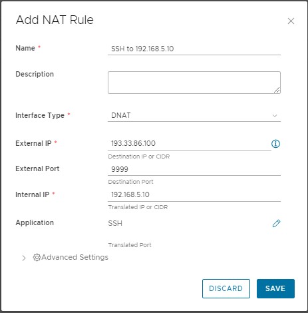Focus the Description text area

[x=194, y=83]
